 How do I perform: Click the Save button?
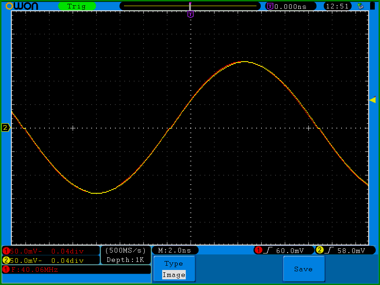[x=304, y=269]
